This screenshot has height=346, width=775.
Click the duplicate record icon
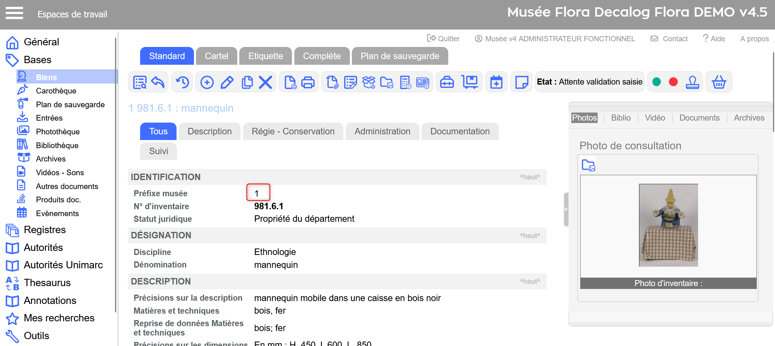click(247, 82)
